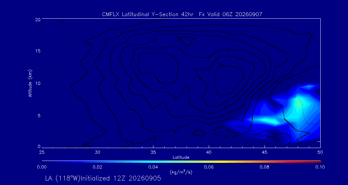This screenshot has height=185, width=348.
Task: Click the LA (118°W) Initialized text
Action: (x=103, y=178)
